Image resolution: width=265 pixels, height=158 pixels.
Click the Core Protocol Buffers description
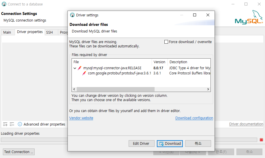click(190, 73)
